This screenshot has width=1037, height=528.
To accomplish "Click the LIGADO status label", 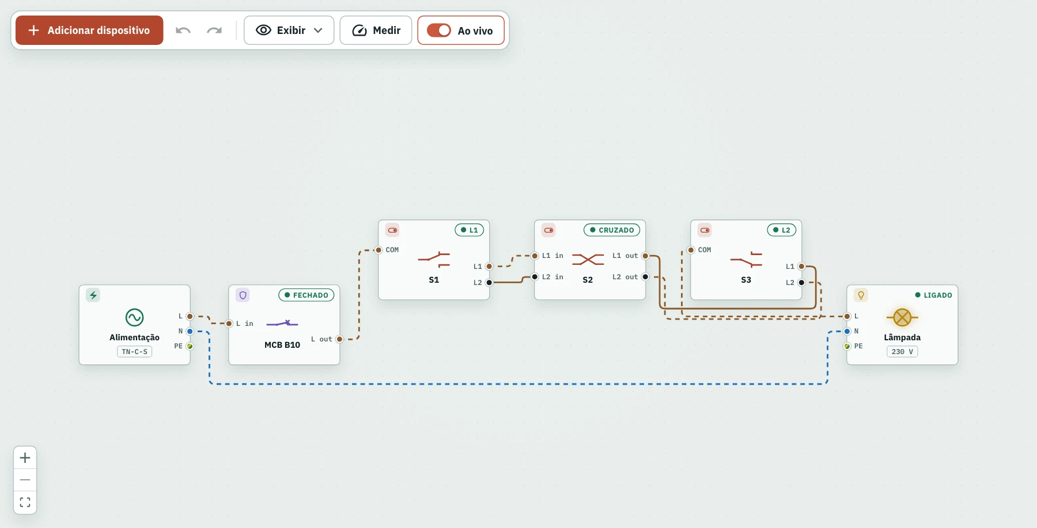I will 933,295.
